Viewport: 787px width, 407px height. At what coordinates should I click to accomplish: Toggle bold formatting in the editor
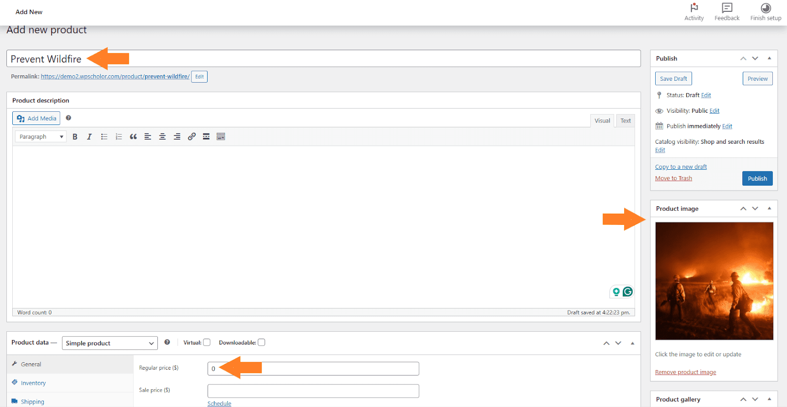75,137
